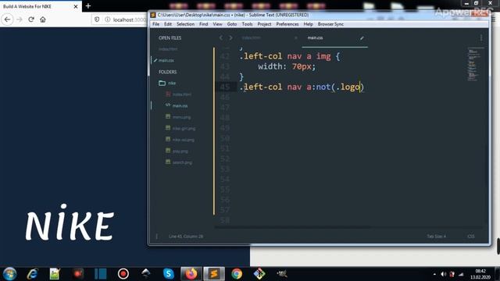
Task: Go to previous tab with left chevron
Action: pyautogui.click(x=221, y=38)
